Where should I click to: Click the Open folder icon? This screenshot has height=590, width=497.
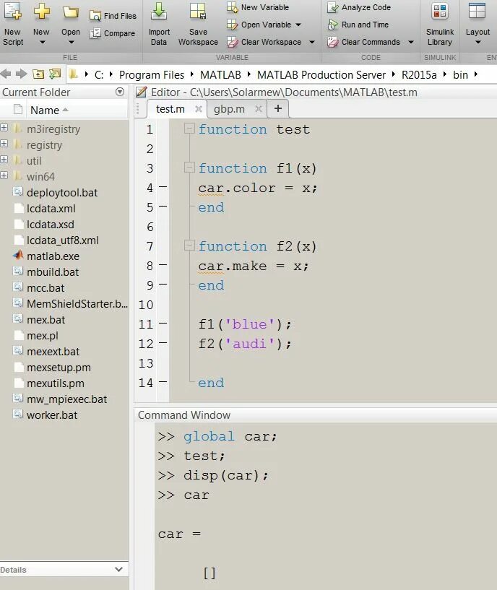click(70, 12)
